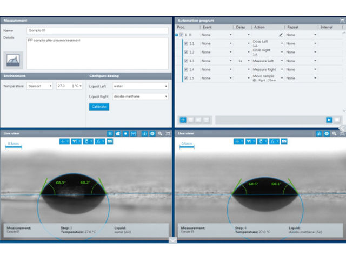Pause the left live view
The image size is (346, 260).
click(x=110, y=133)
